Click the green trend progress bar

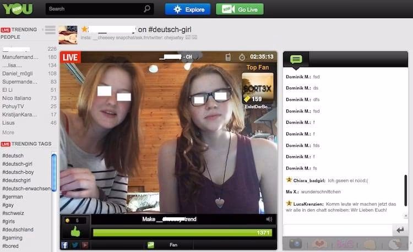click(182, 233)
